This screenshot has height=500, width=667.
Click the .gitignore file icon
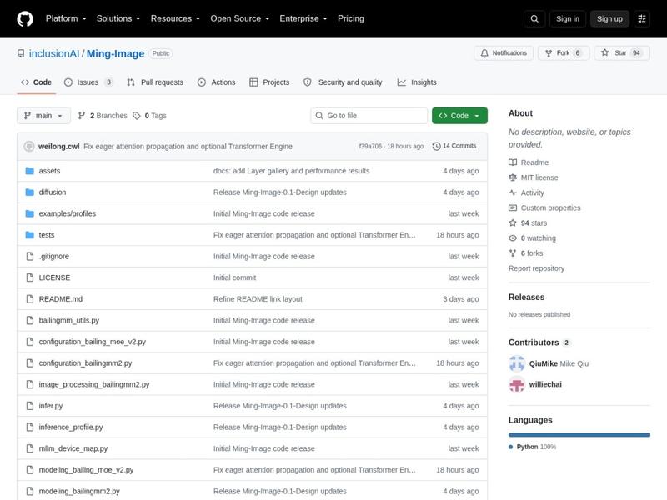tap(30, 257)
